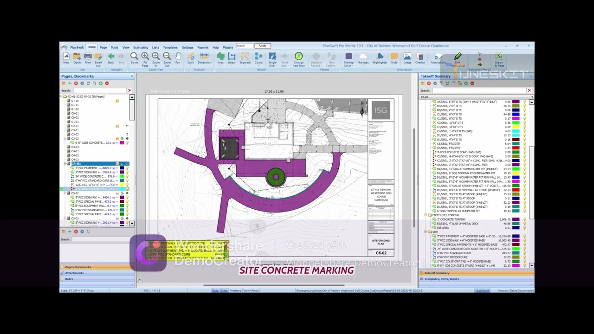Viewport: 594px width, 334px height.
Task: Open the Tools ribbon tab
Action: point(114,47)
